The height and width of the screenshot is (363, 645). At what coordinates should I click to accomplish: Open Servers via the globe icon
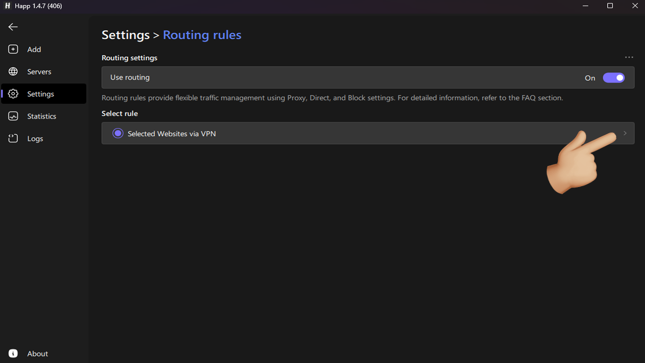pyautogui.click(x=13, y=72)
